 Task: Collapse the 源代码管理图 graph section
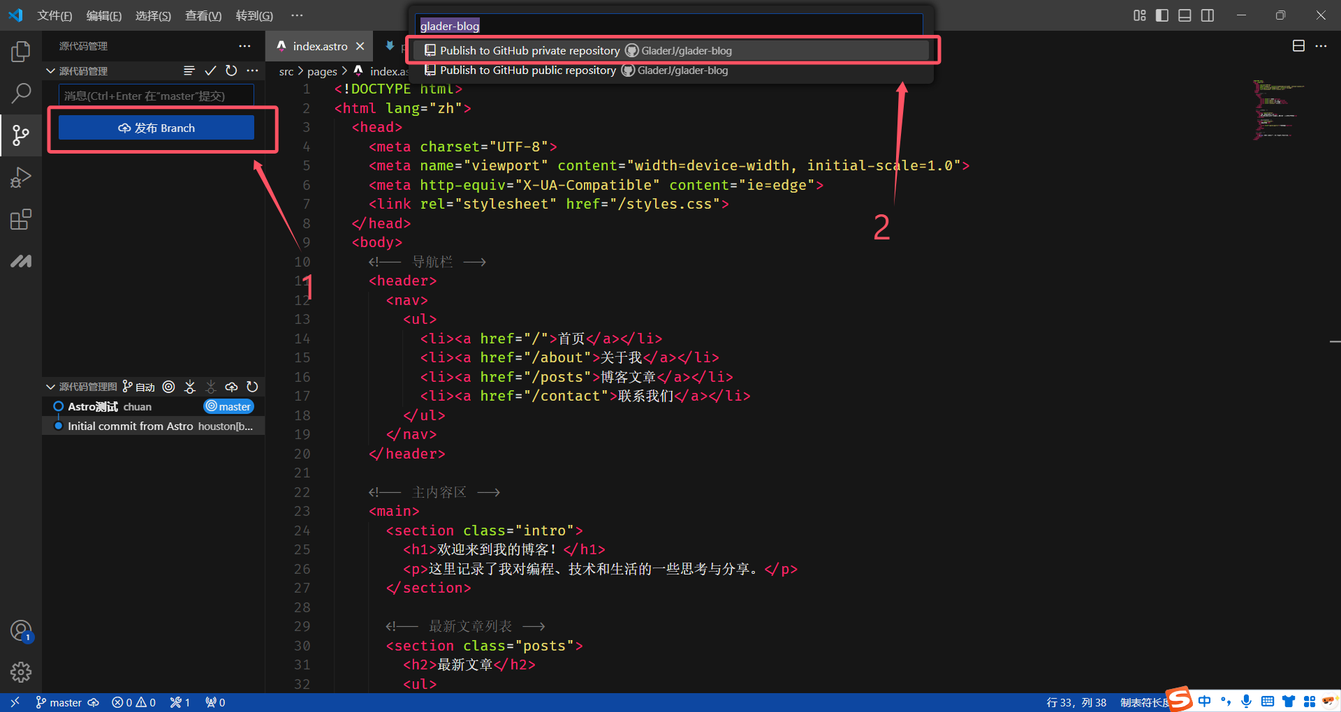[x=50, y=387]
